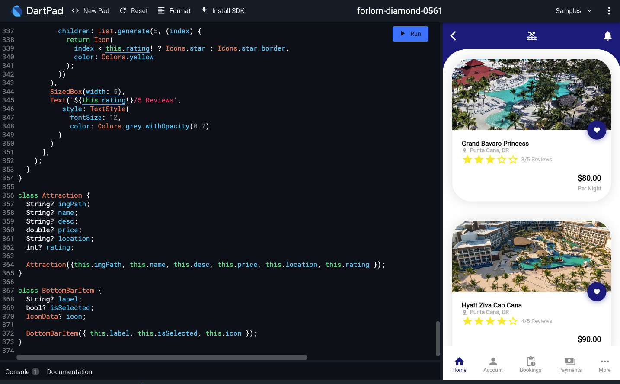Image resolution: width=620 pixels, height=384 pixels.
Task: Click the $80.00 price
Action: [589, 178]
